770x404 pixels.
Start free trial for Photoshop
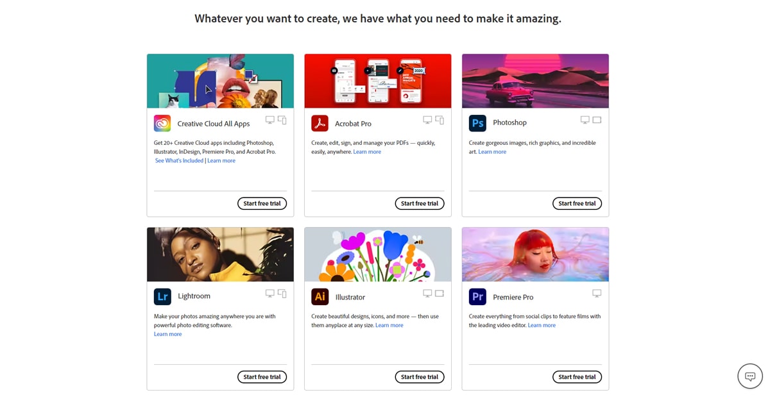point(577,203)
